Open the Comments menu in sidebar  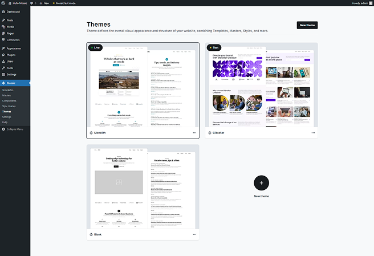[x=15, y=40]
